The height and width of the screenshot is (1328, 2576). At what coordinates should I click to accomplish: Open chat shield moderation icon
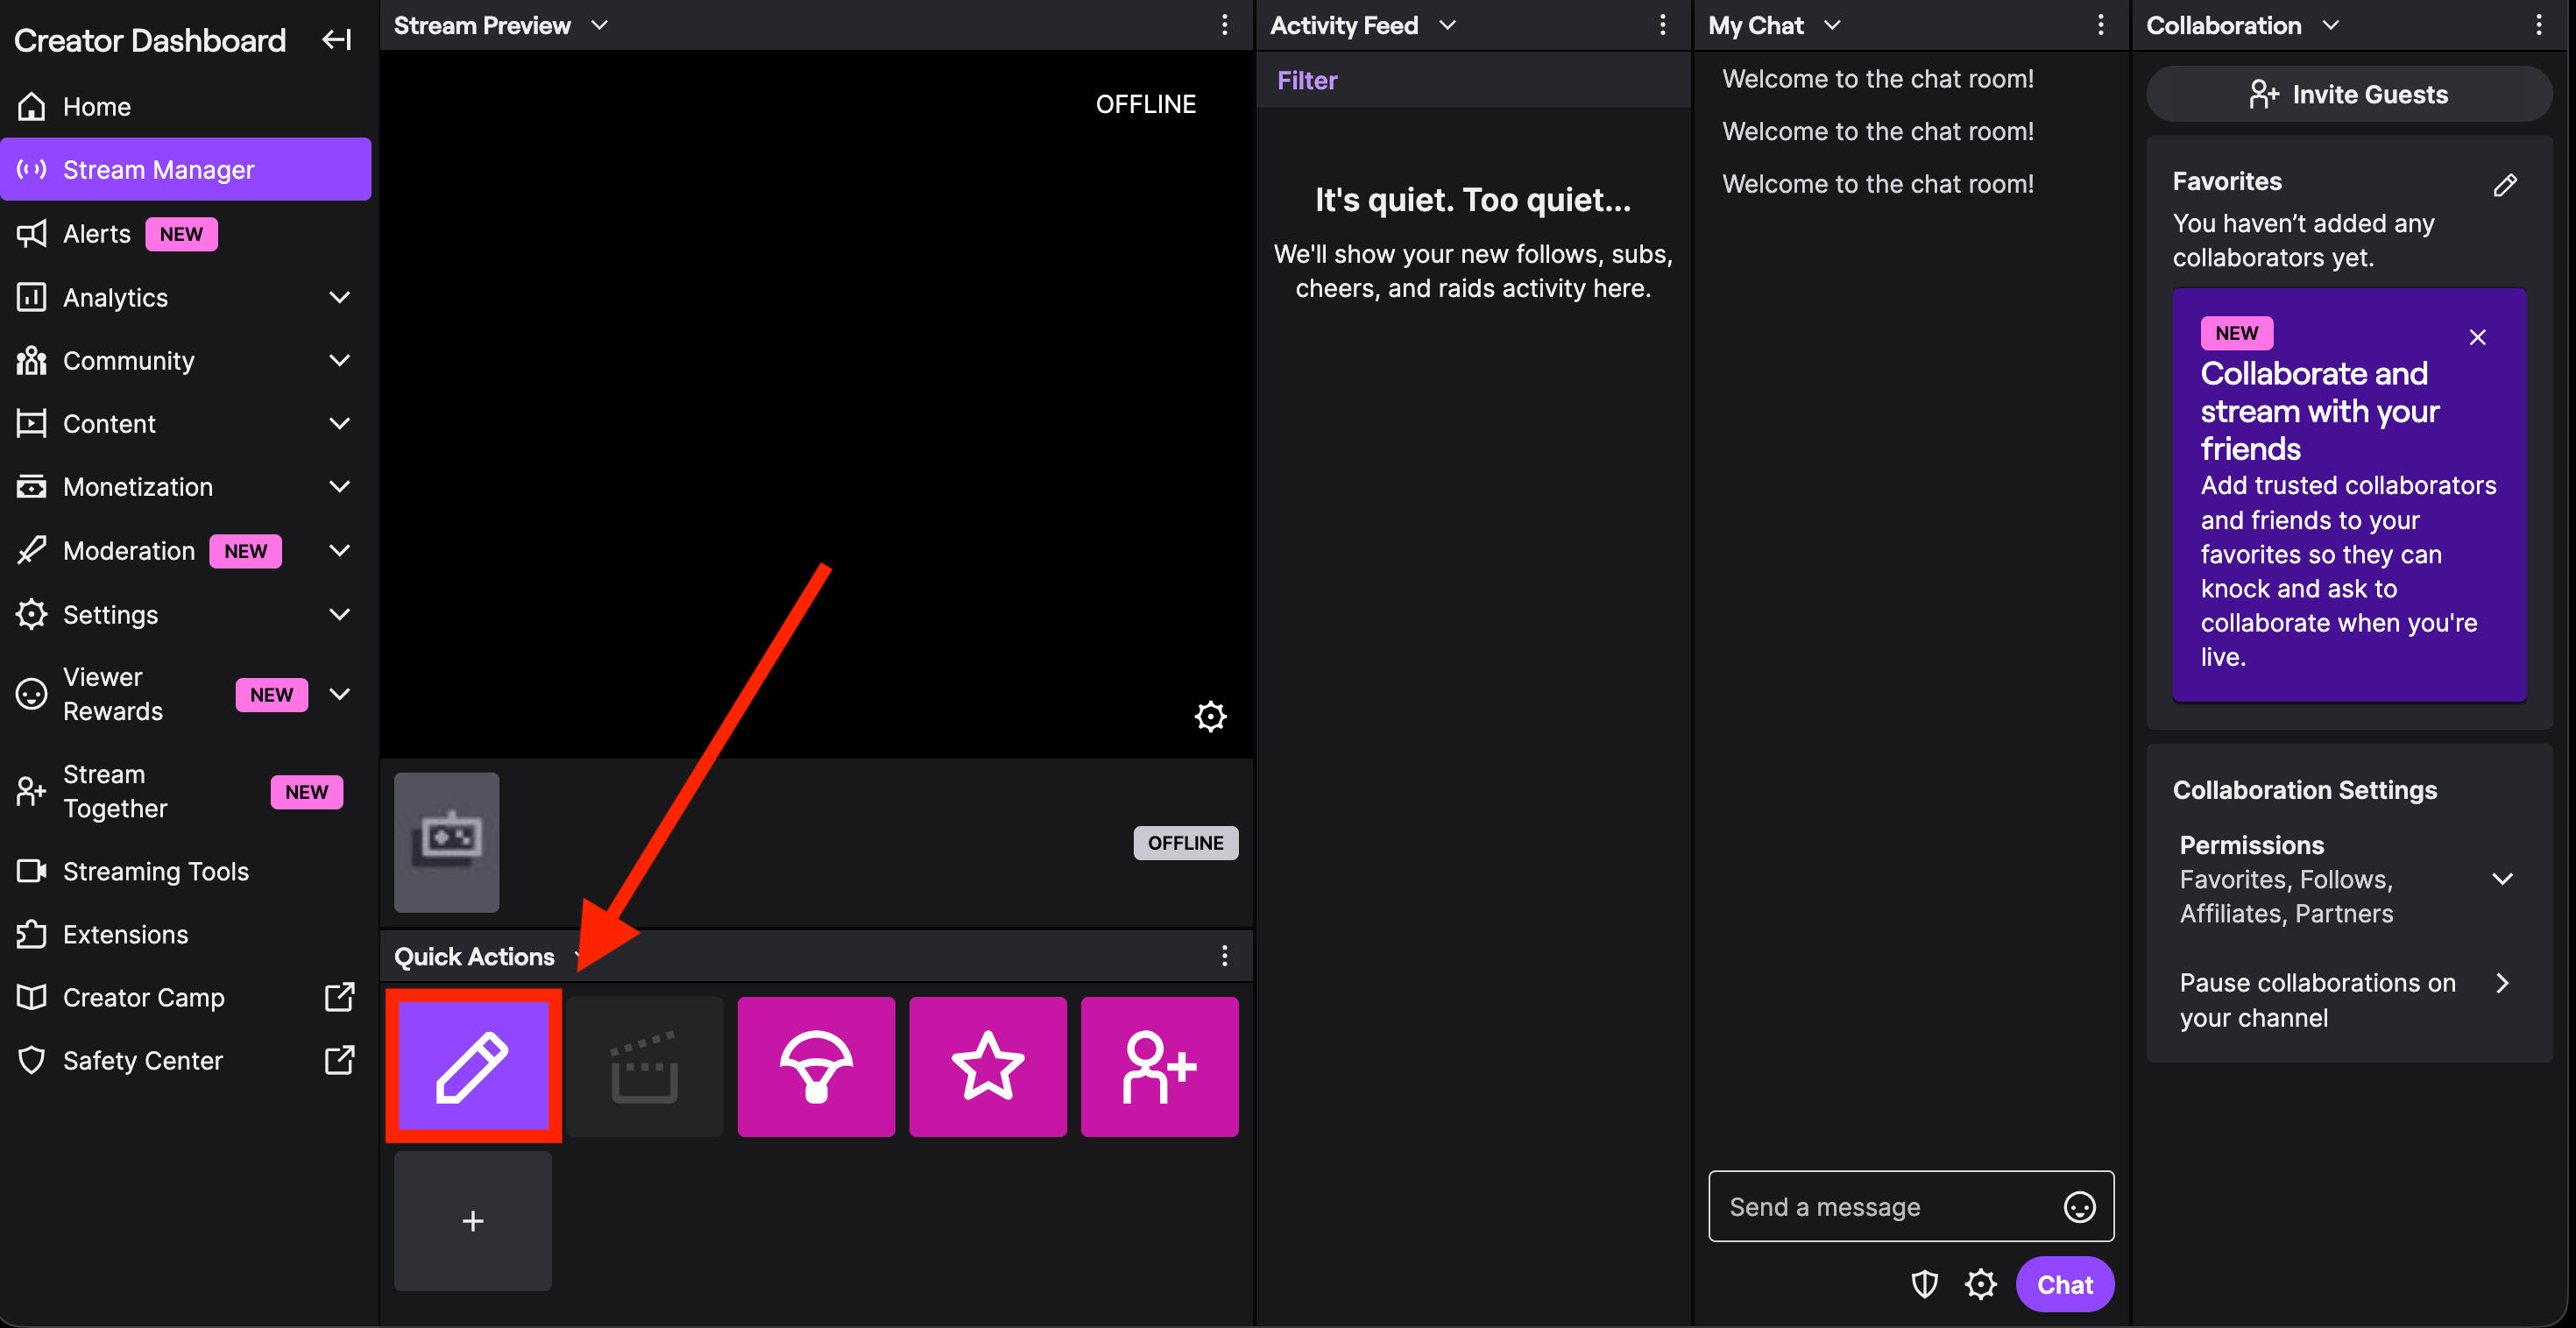(1924, 1284)
